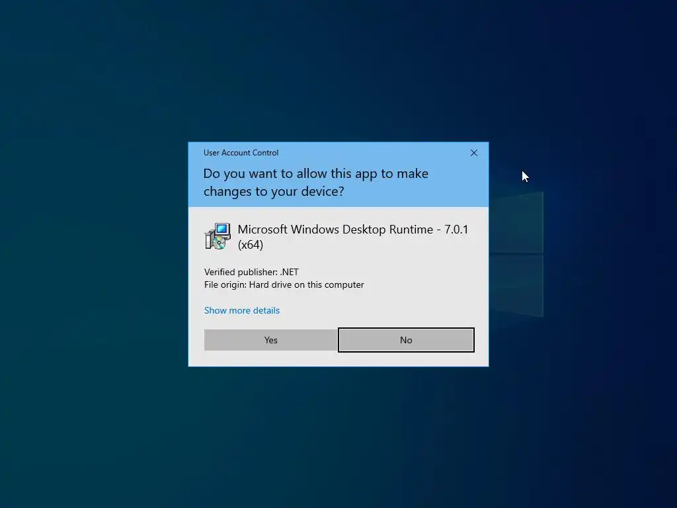This screenshot has width=677, height=508.
Task: Click Yes to allow the app
Action: (x=270, y=340)
